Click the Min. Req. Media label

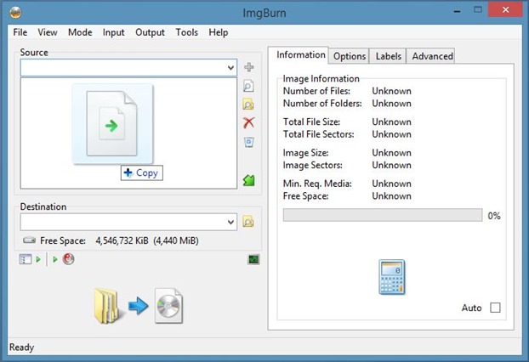317,184
